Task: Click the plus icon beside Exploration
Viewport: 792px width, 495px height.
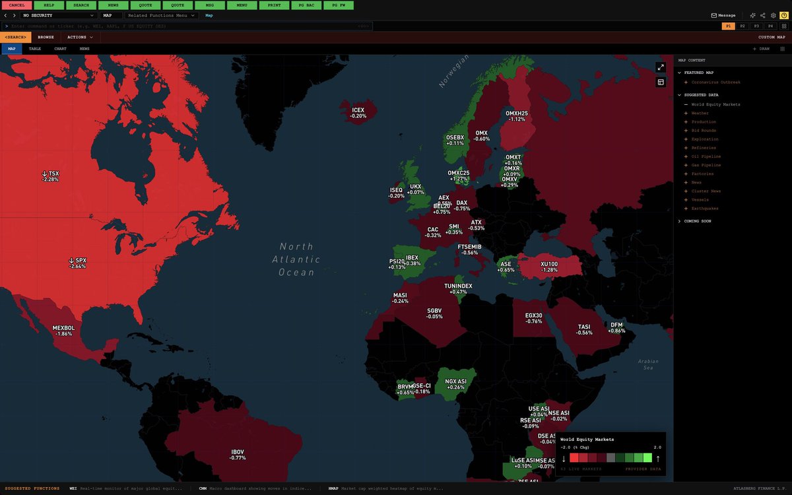Action: [686, 139]
